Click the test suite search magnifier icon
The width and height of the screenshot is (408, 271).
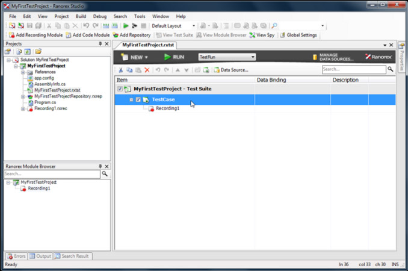pos(391,69)
